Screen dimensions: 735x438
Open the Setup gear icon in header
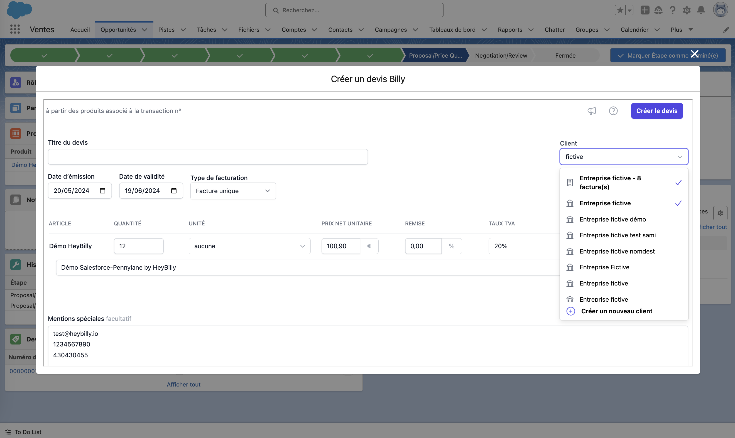point(687,10)
